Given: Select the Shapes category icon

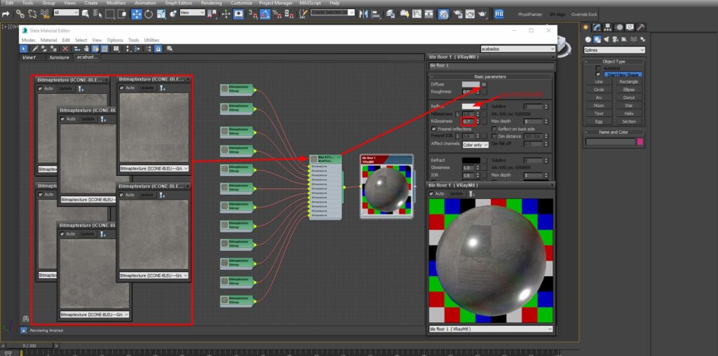Looking at the screenshot, I should point(597,40).
